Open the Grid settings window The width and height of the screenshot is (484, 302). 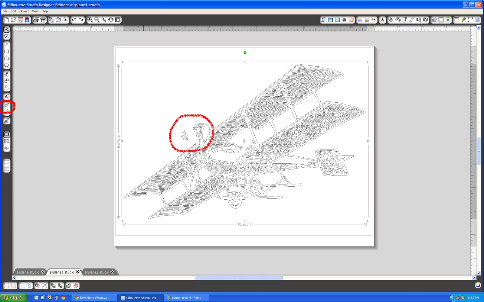click(x=478, y=20)
